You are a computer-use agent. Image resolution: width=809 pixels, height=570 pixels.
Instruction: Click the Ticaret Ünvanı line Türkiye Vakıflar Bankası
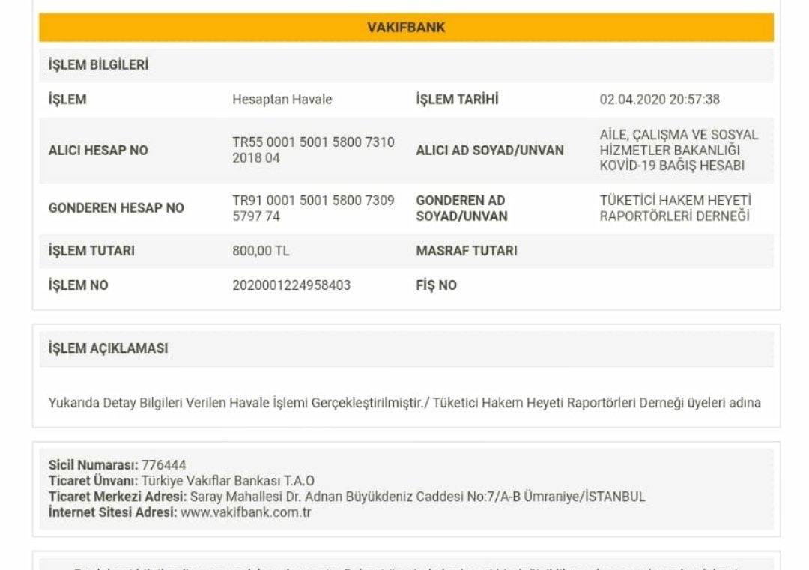181,482
